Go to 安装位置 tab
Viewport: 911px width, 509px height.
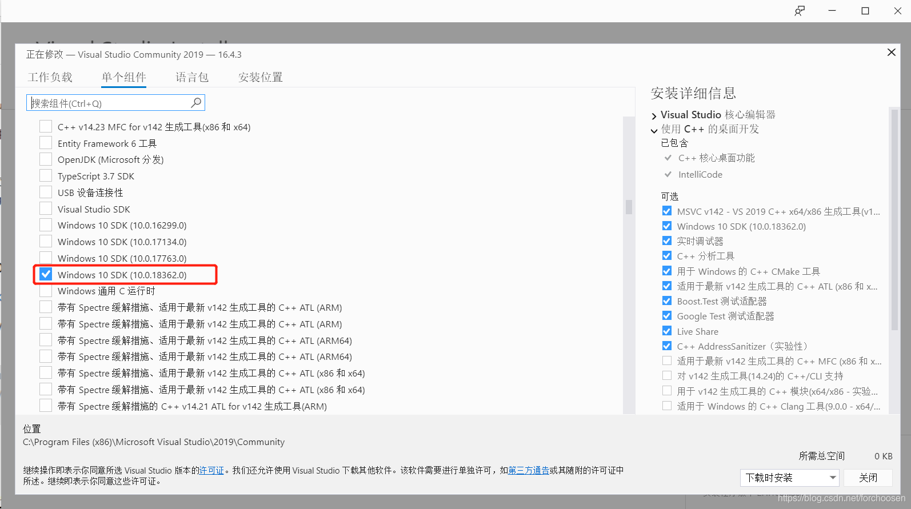click(261, 77)
